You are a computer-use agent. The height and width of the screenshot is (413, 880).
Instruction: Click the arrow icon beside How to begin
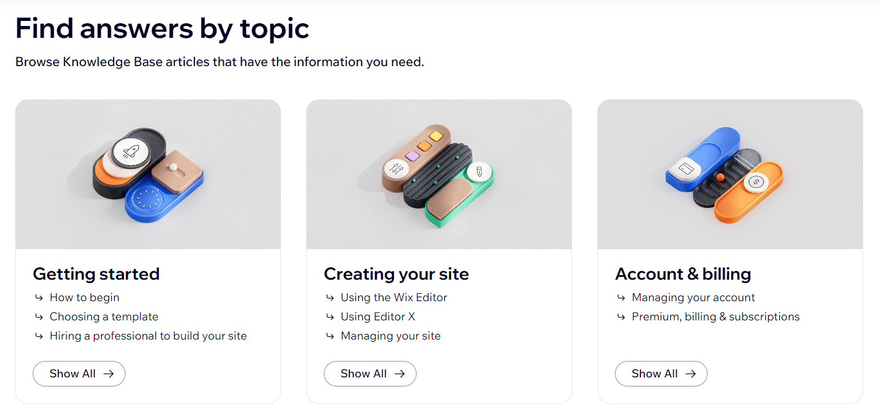pos(38,297)
